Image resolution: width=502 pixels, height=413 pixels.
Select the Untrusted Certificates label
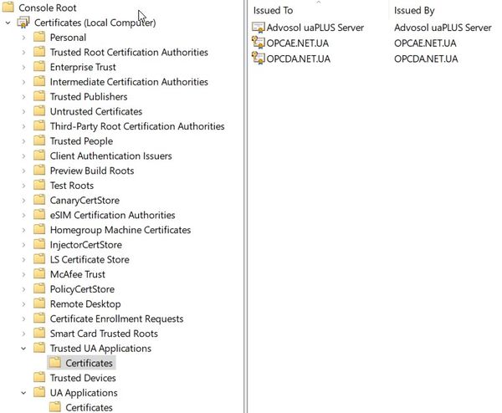point(96,111)
